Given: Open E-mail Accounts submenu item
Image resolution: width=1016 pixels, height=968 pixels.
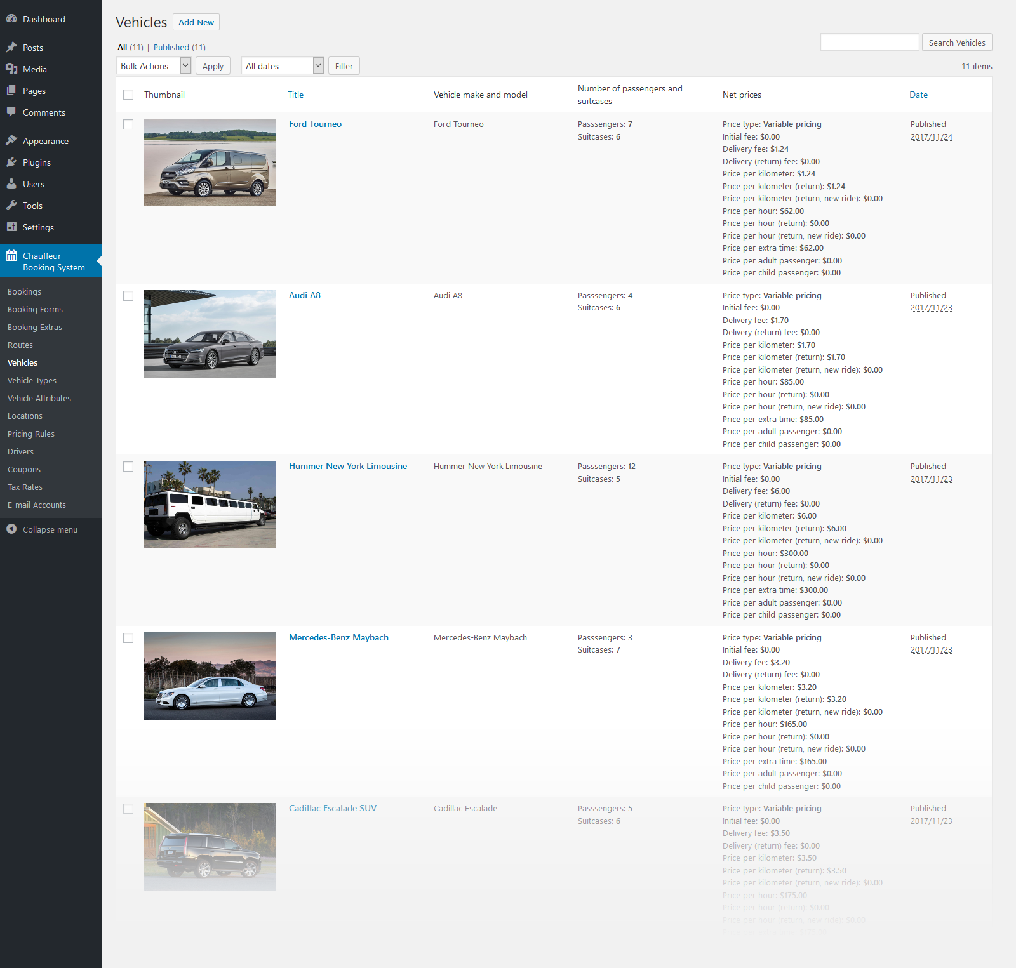Looking at the screenshot, I should pos(37,505).
